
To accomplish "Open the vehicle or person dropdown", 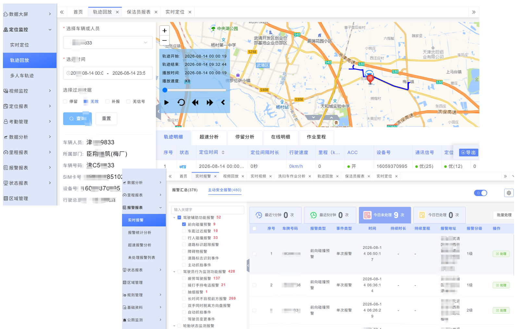I will [108, 42].
